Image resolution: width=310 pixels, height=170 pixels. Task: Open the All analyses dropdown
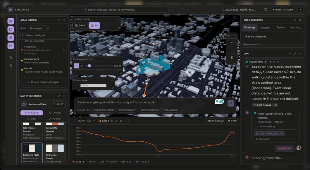click(38, 28)
